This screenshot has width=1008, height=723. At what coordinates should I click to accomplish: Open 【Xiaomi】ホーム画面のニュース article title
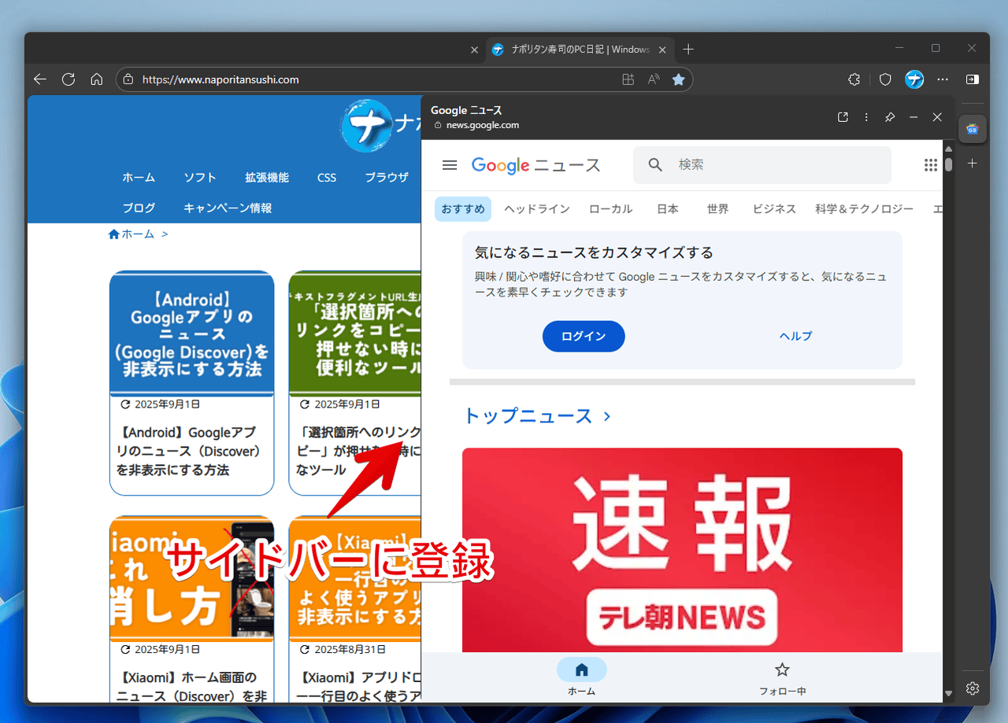click(191, 687)
